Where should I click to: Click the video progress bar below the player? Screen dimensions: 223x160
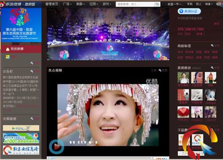(x=101, y=158)
